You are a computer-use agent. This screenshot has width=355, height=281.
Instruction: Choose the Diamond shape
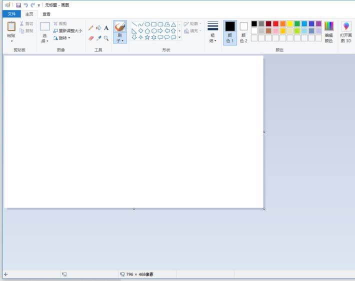coord(141,31)
